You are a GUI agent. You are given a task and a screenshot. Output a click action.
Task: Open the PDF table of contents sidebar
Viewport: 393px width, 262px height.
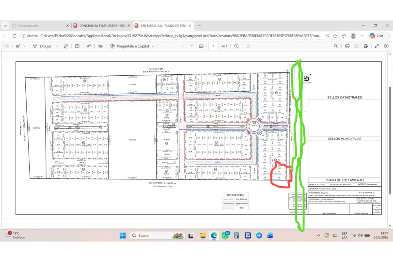(7, 46)
